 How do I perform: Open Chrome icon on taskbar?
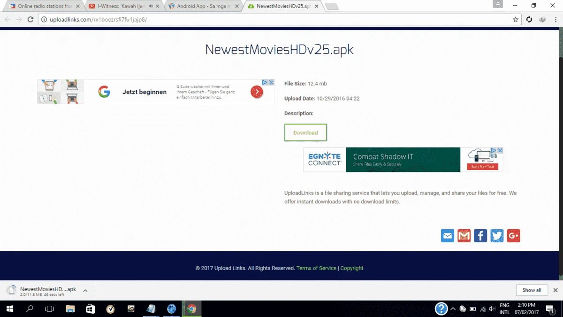pyautogui.click(x=191, y=309)
